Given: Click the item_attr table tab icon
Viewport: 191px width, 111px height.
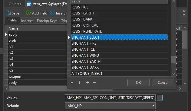Looking at the screenshot, I should 29,4.
